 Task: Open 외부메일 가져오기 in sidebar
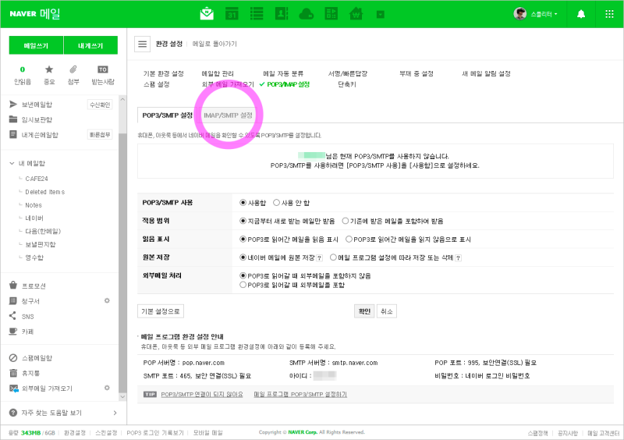tap(47, 389)
